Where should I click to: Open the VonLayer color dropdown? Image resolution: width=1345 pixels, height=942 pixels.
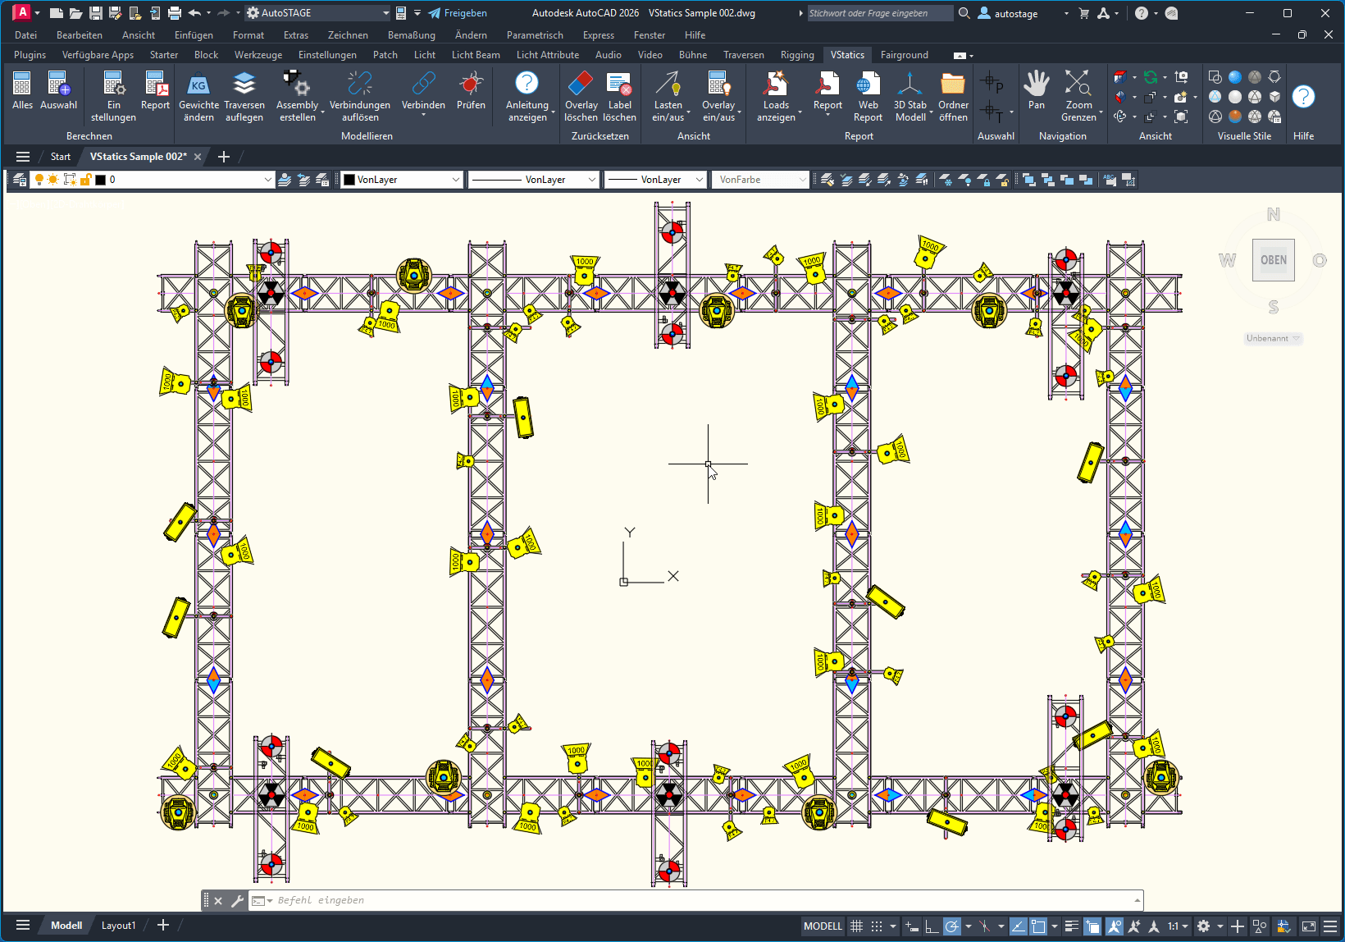[402, 180]
